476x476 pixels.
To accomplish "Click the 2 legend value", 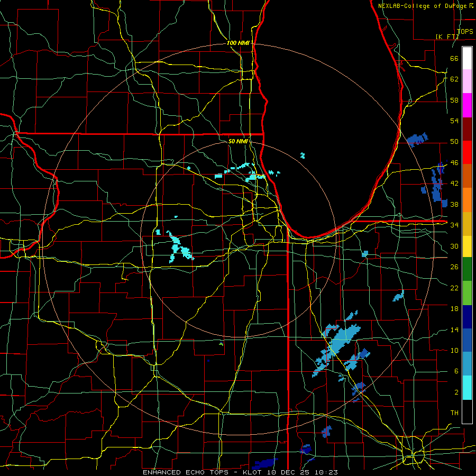I will [456, 392].
